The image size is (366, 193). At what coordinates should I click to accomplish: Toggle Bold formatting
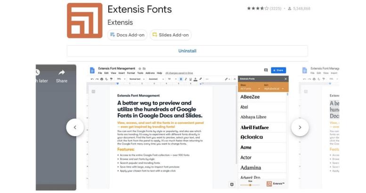[181, 79]
